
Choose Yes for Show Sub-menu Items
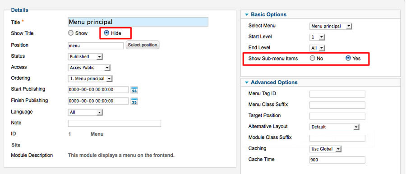(x=348, y=58)
